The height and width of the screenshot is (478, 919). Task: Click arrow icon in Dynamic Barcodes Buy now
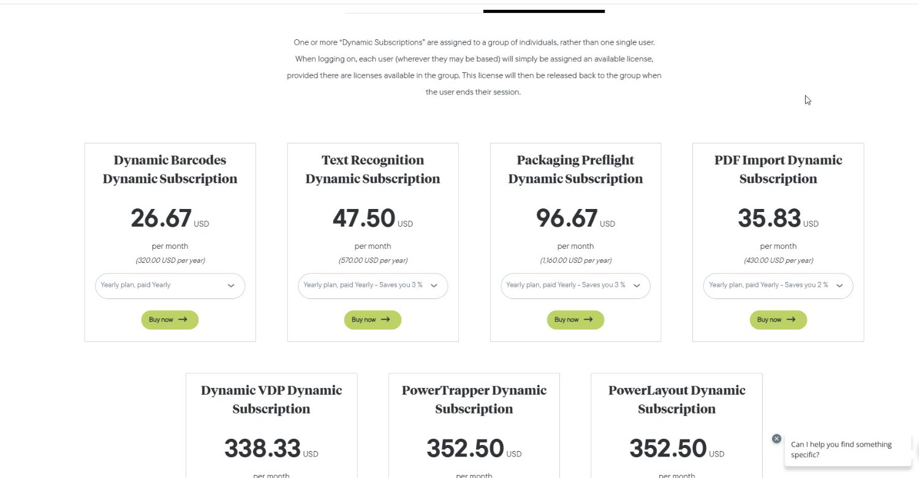[x=183, y=319]
